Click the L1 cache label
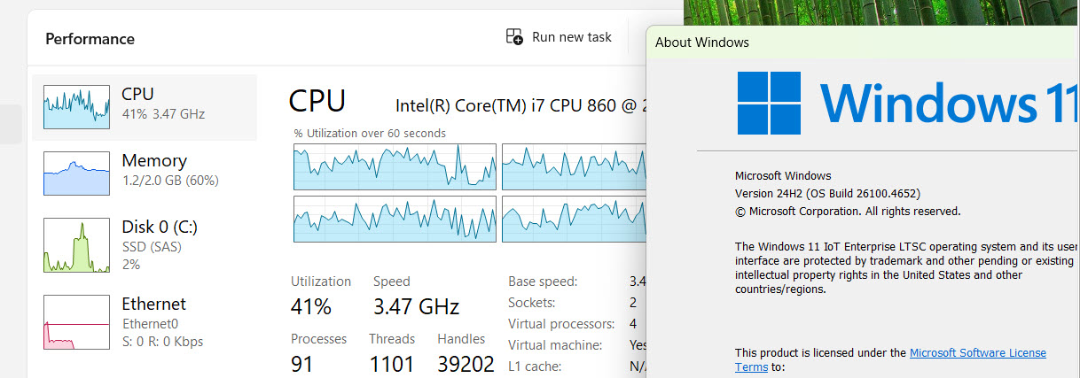Image resolution: width=1080 pixels, height=378 pixels. pyautogui.click(x=536, y=366)
